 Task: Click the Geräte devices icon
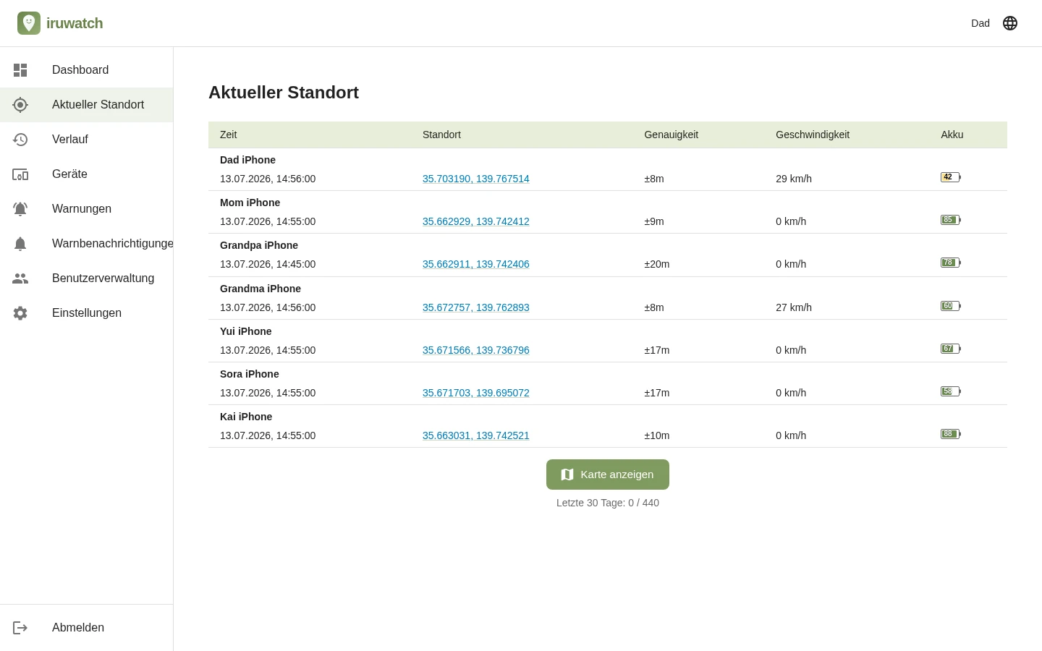point(20,174)
